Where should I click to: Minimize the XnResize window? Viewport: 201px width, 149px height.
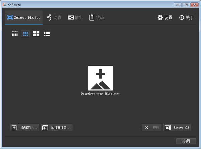pyautogui.click(x=178, y=5)
